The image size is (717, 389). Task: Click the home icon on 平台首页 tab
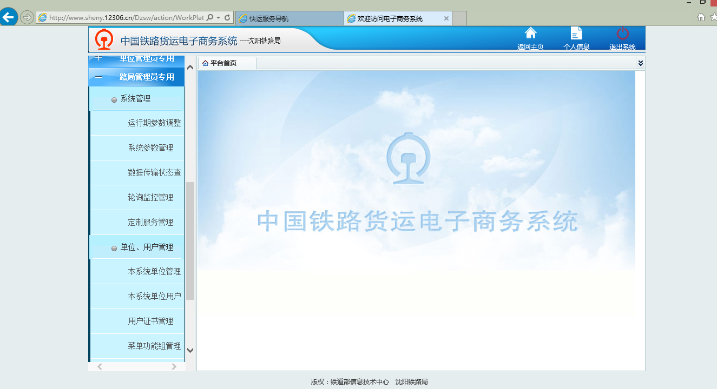point(205,63)
